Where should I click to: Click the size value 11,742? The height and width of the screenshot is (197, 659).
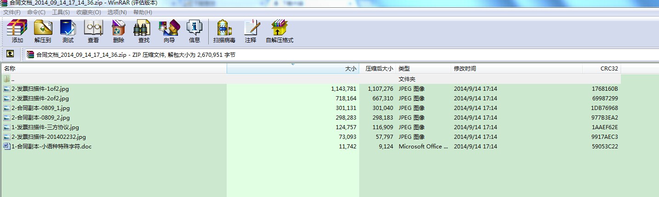pos(348,147)
